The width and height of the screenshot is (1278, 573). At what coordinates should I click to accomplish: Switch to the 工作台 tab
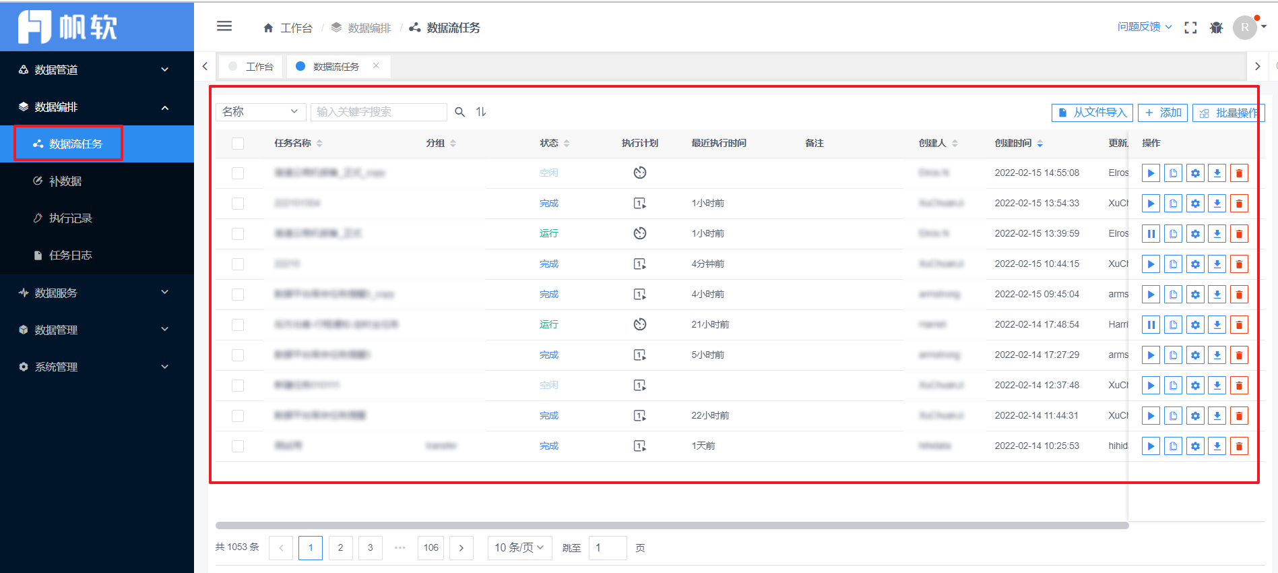pos(252,67)
